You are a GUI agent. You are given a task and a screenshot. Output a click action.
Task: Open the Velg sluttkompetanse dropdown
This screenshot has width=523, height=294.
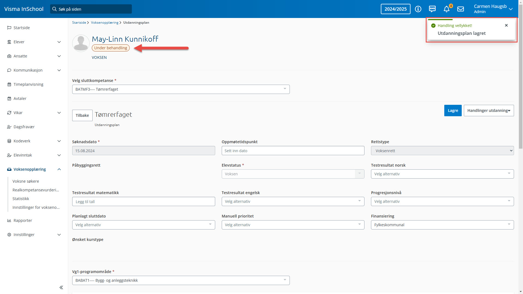coord(181,89)
